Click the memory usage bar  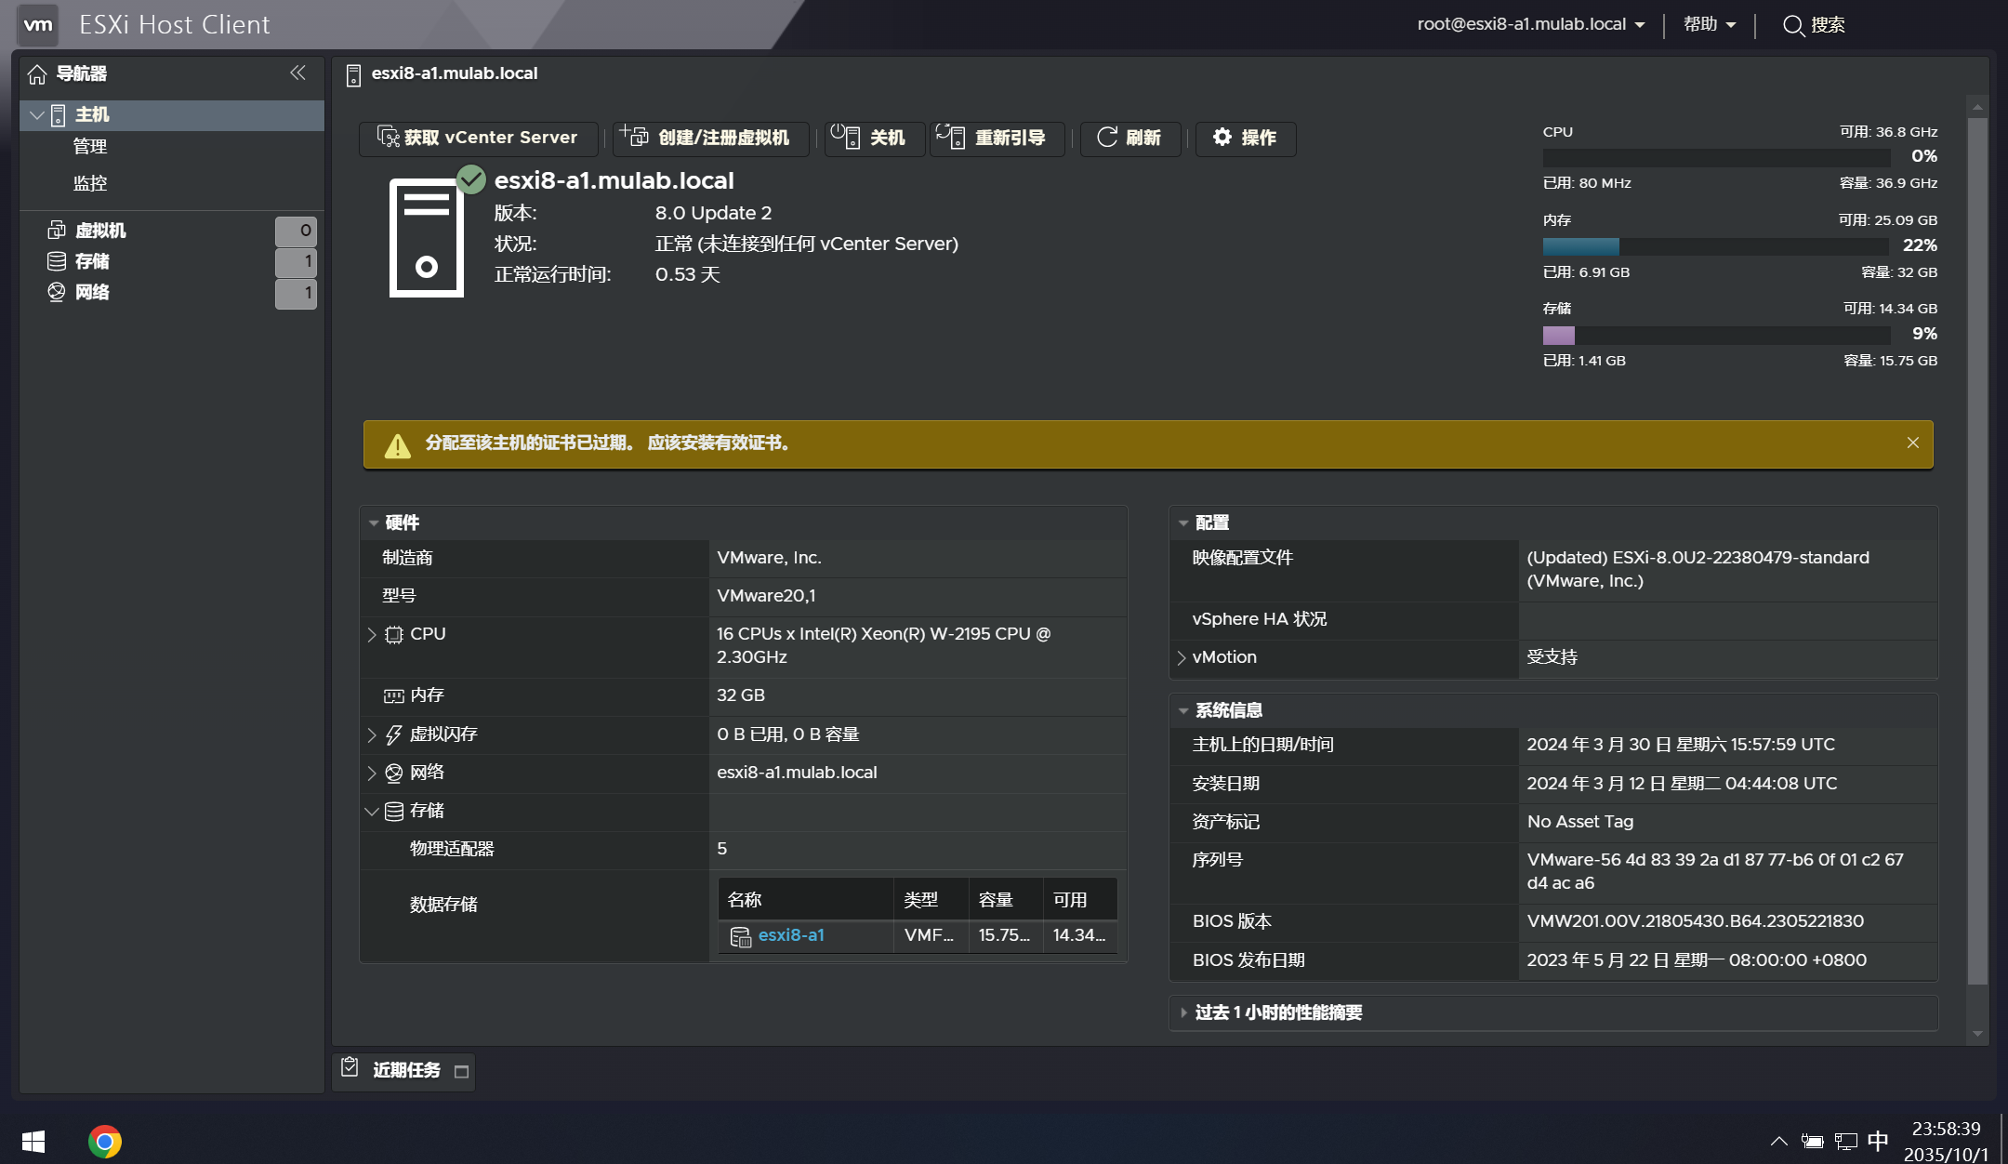(x=1715, y=246)
